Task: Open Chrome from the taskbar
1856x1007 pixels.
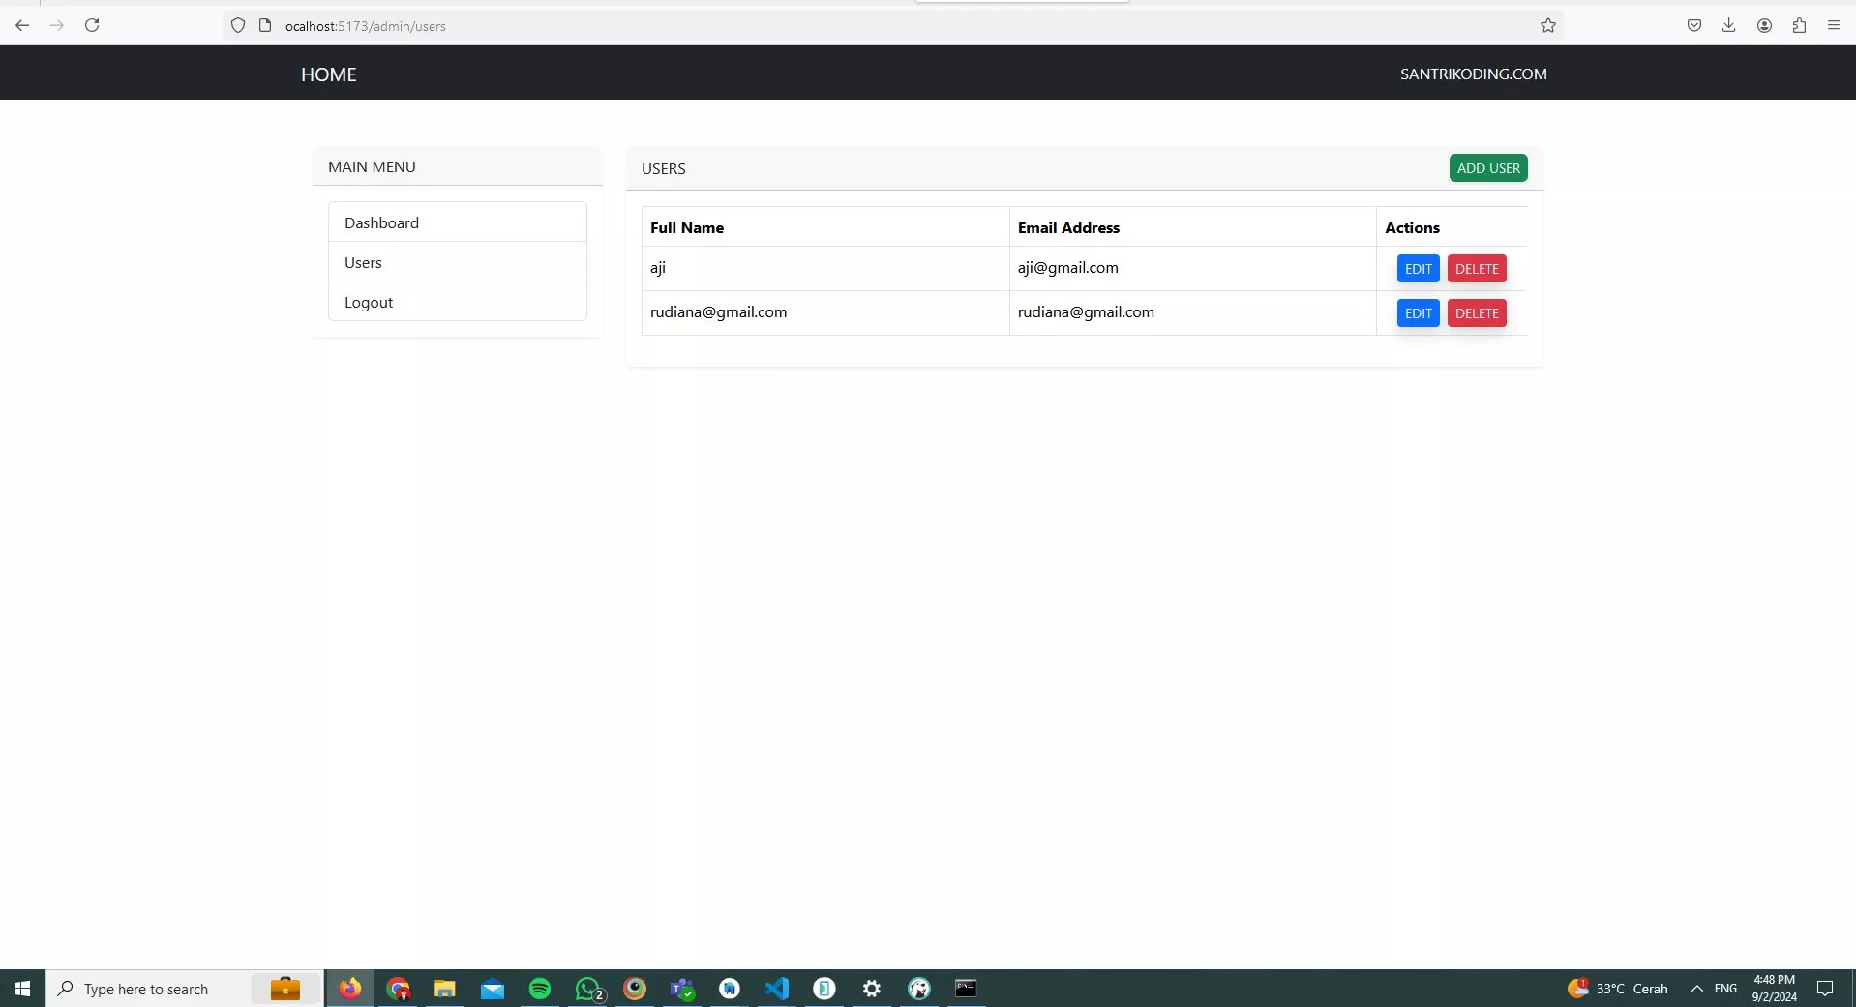Action: [x=398, y=989]
